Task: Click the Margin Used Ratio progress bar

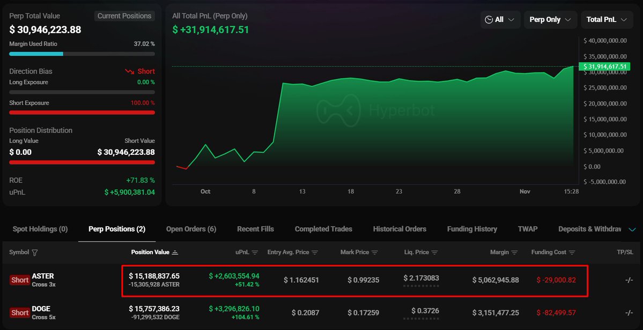Action: (82, 54)
